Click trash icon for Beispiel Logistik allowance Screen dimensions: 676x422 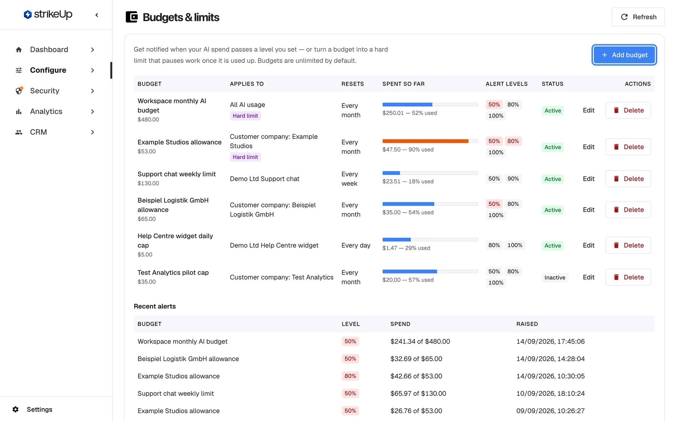click(616, 210)
